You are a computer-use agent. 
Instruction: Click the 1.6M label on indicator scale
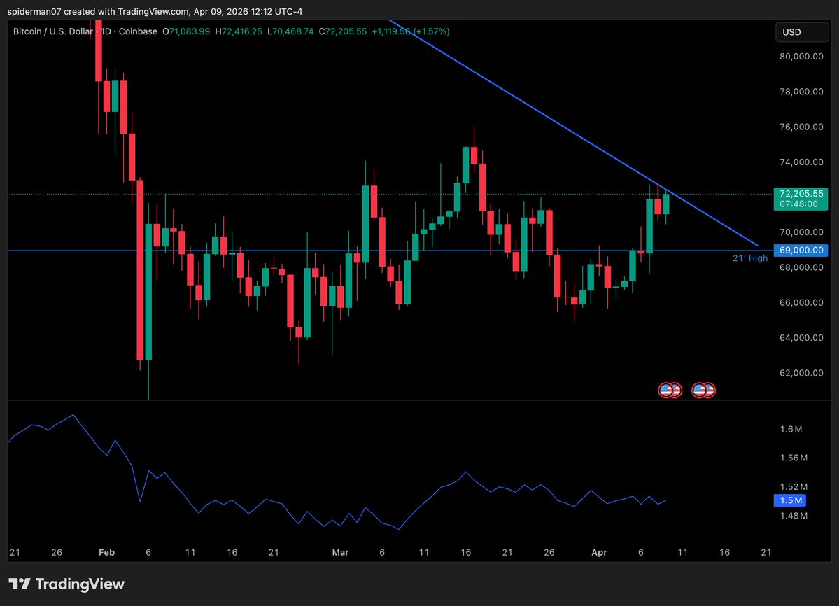point(793,429)
